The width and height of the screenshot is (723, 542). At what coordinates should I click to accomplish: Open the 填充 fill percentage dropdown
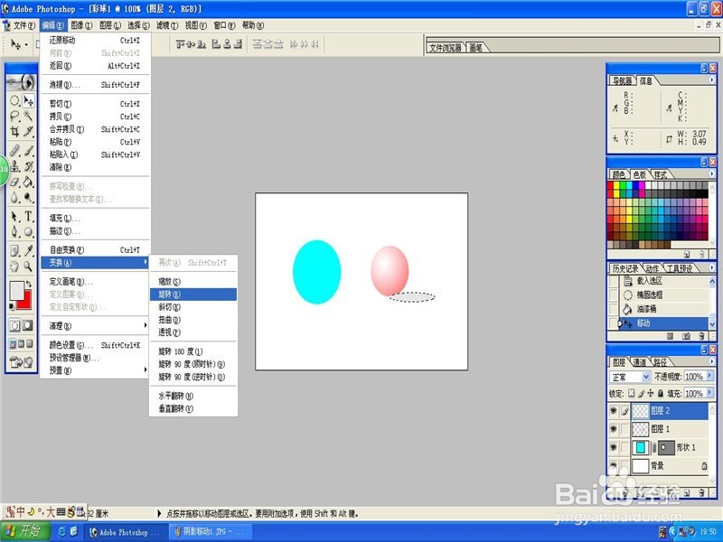coord(709,393)
